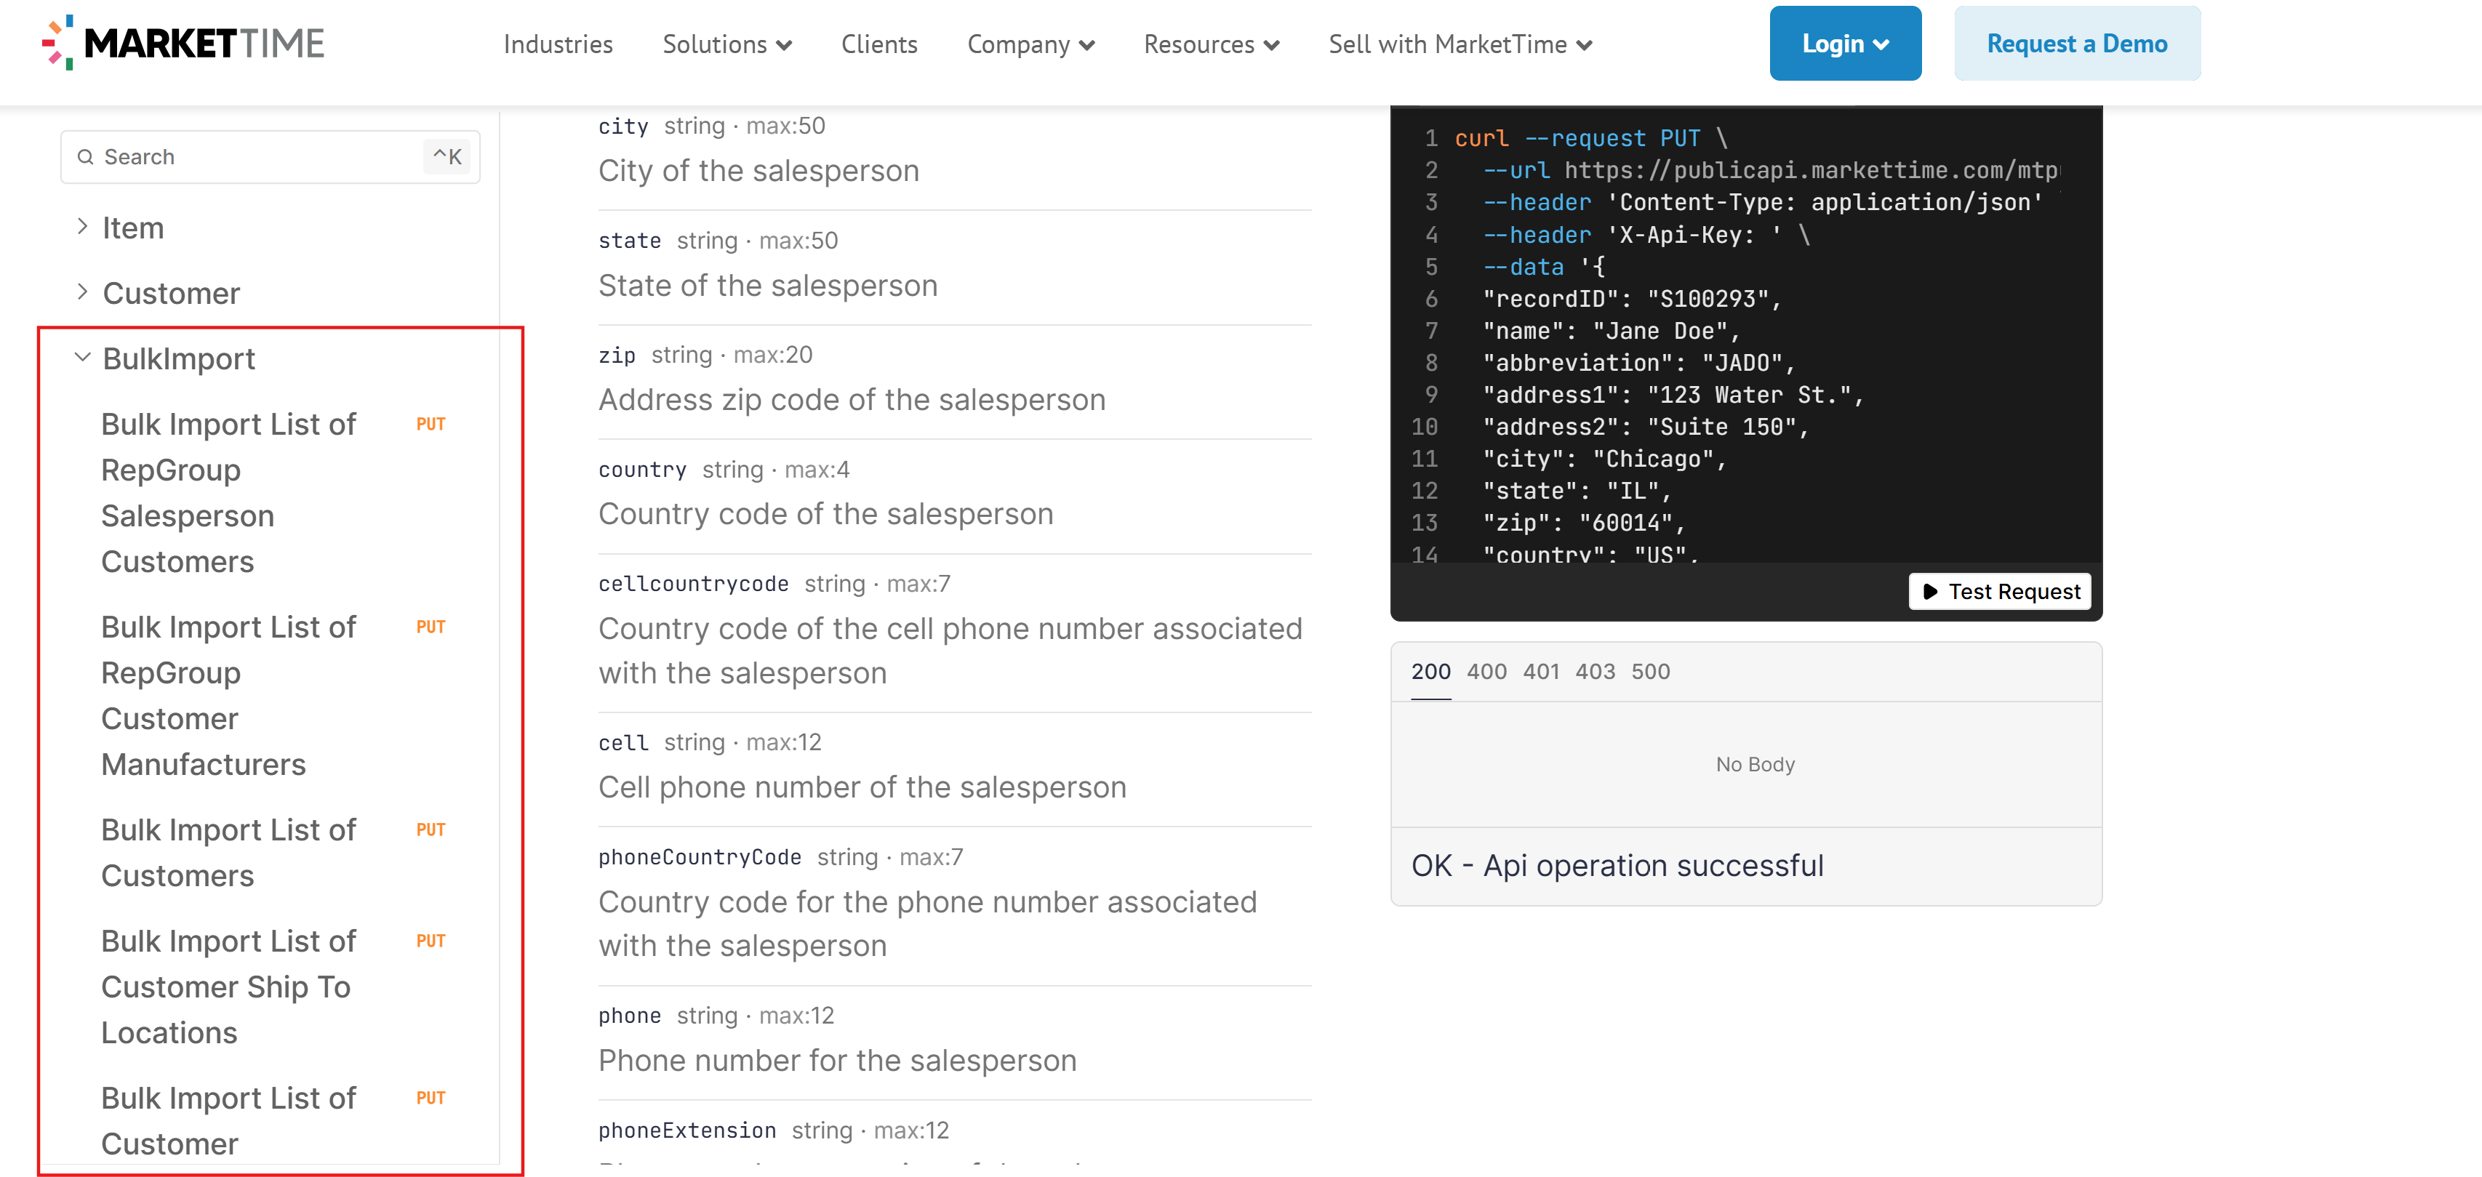This screenshot has height=1177, width=2482.
Task: Select the 401 response tab
Action: click(1541, 671)
